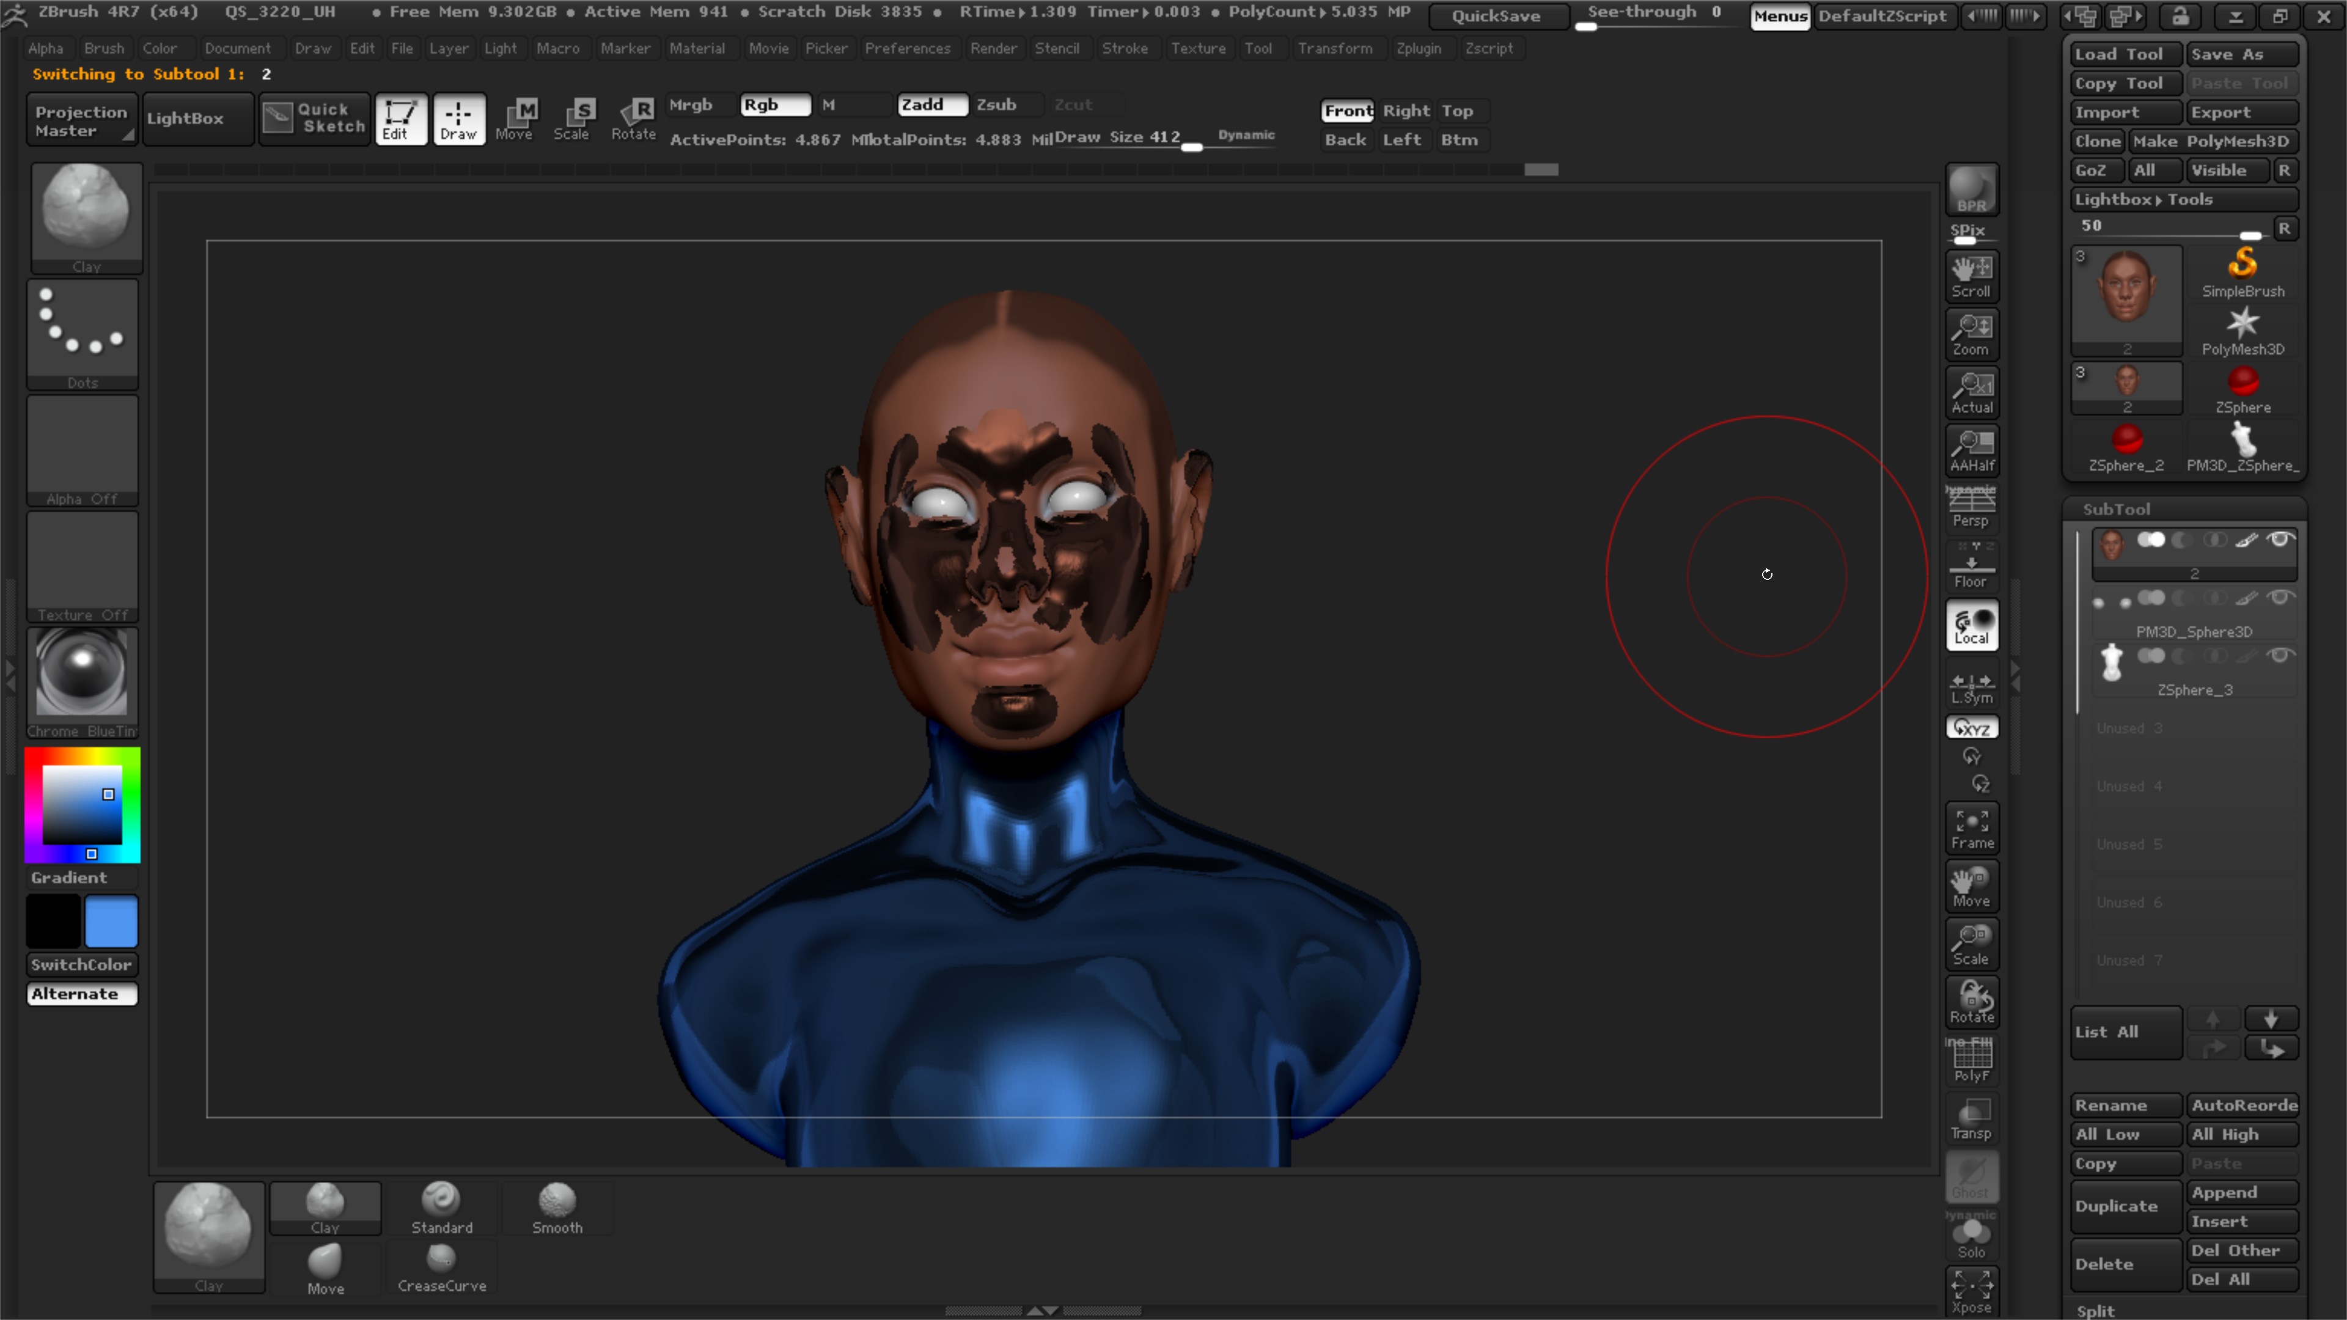Screen dimensions: 2347x1320
Task: Open Projection Master
Action: 82,120
